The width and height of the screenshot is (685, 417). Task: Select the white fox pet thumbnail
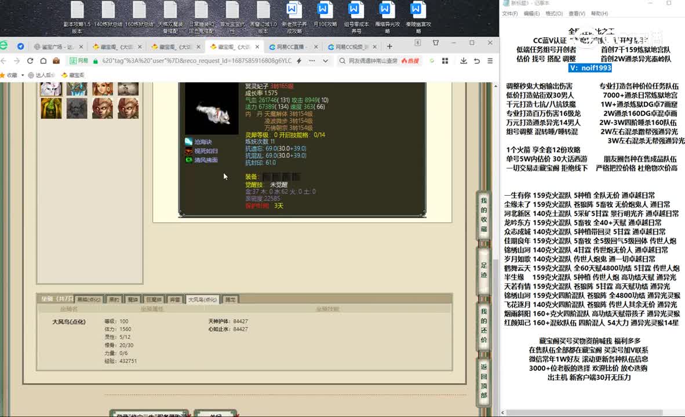pos(51,89)
